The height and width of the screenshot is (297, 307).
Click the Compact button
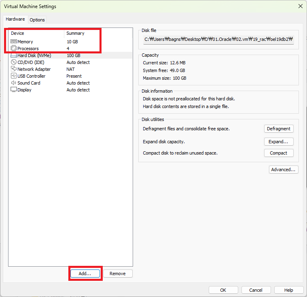279,153
